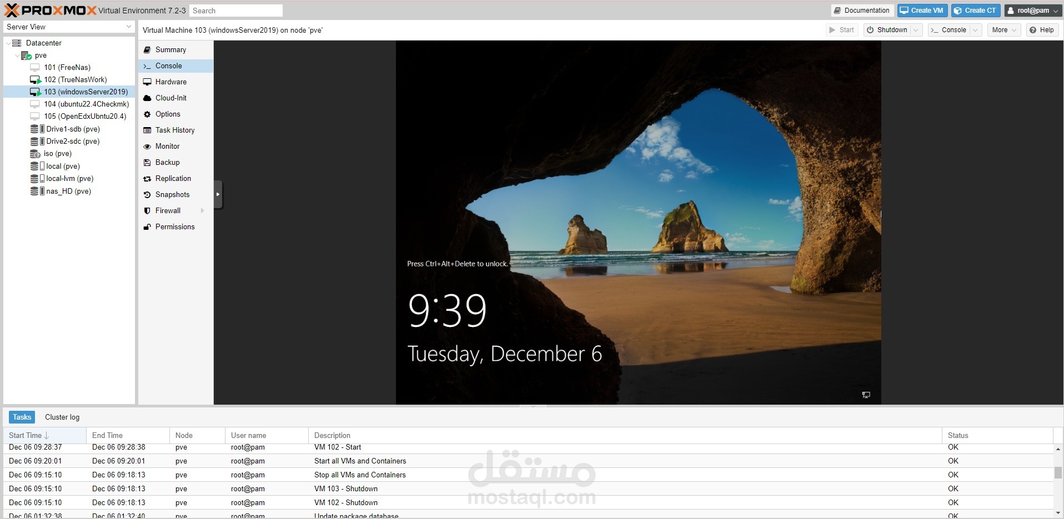This screenshot has width=1064, height=519.
Task: Click the Cloud-Init cloud icon
Action: [x=147, y=98]
